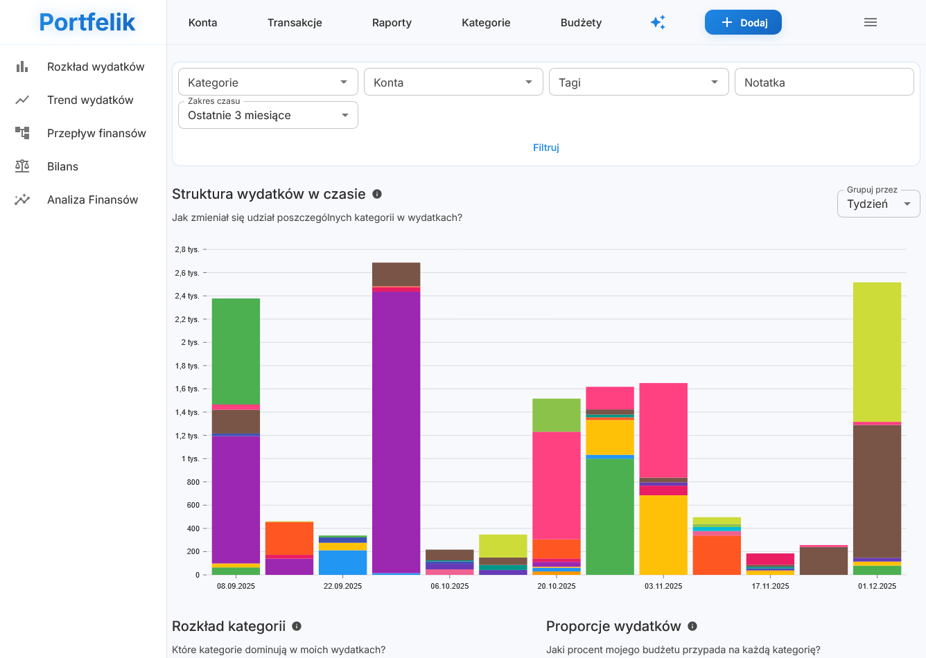Expand the Kategorie filter dropdown
This screenshot has height=658, width=926.
[268, 82]
